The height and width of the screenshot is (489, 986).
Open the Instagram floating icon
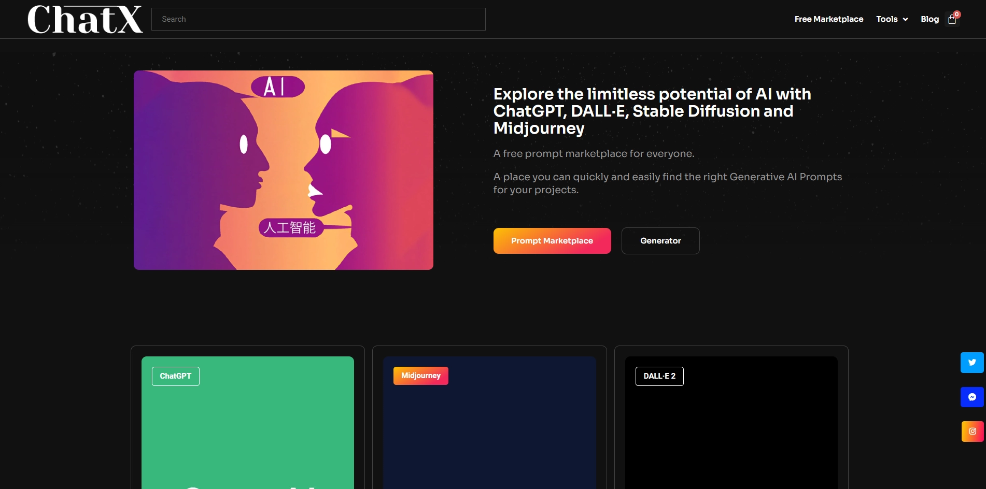click(x=972, y=432)
